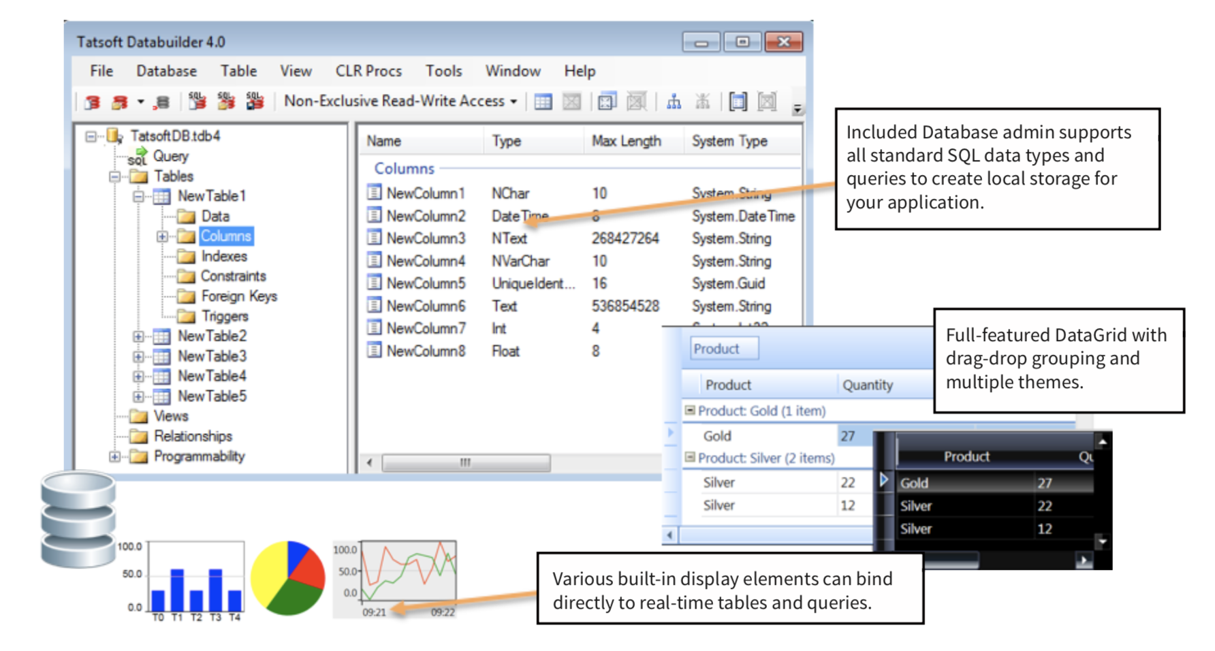Open the File menu
Viewport: 1215px width, 651px height.
pos(101,71)
